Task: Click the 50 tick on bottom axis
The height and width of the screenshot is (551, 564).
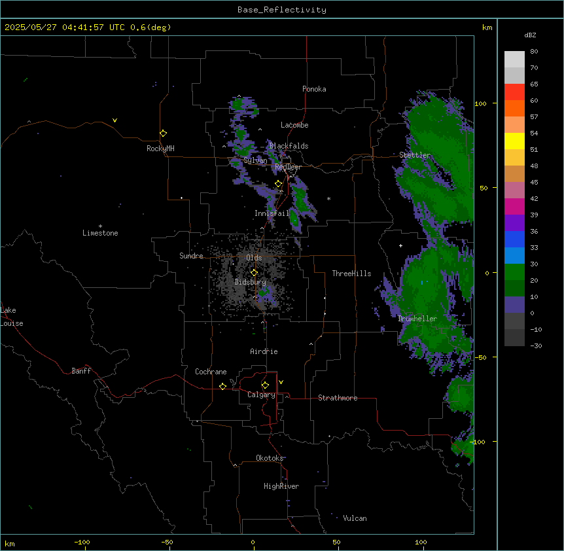Action: (336, 542)
